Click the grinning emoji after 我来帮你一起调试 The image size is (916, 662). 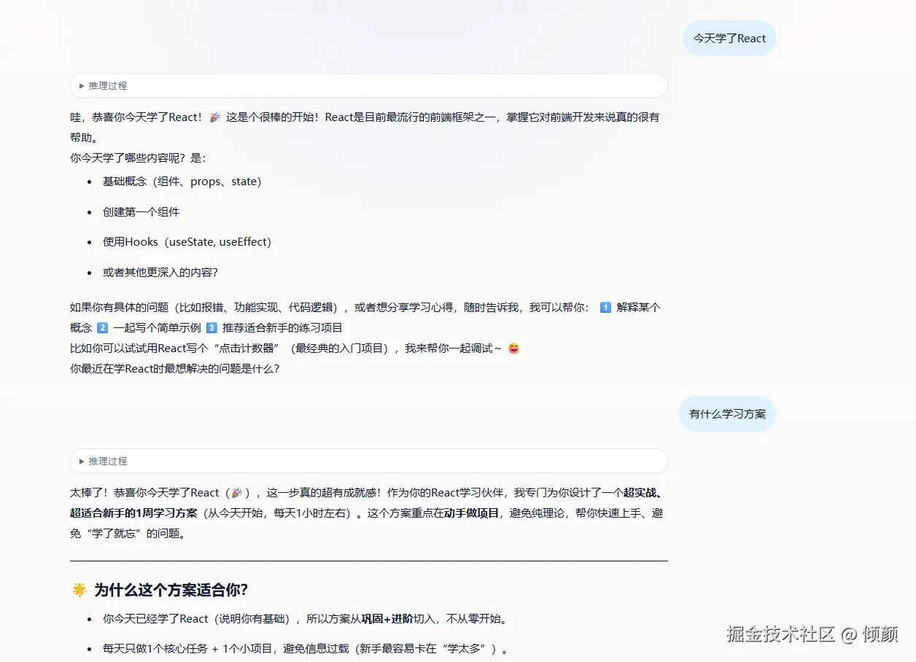[x=513, y=348]
